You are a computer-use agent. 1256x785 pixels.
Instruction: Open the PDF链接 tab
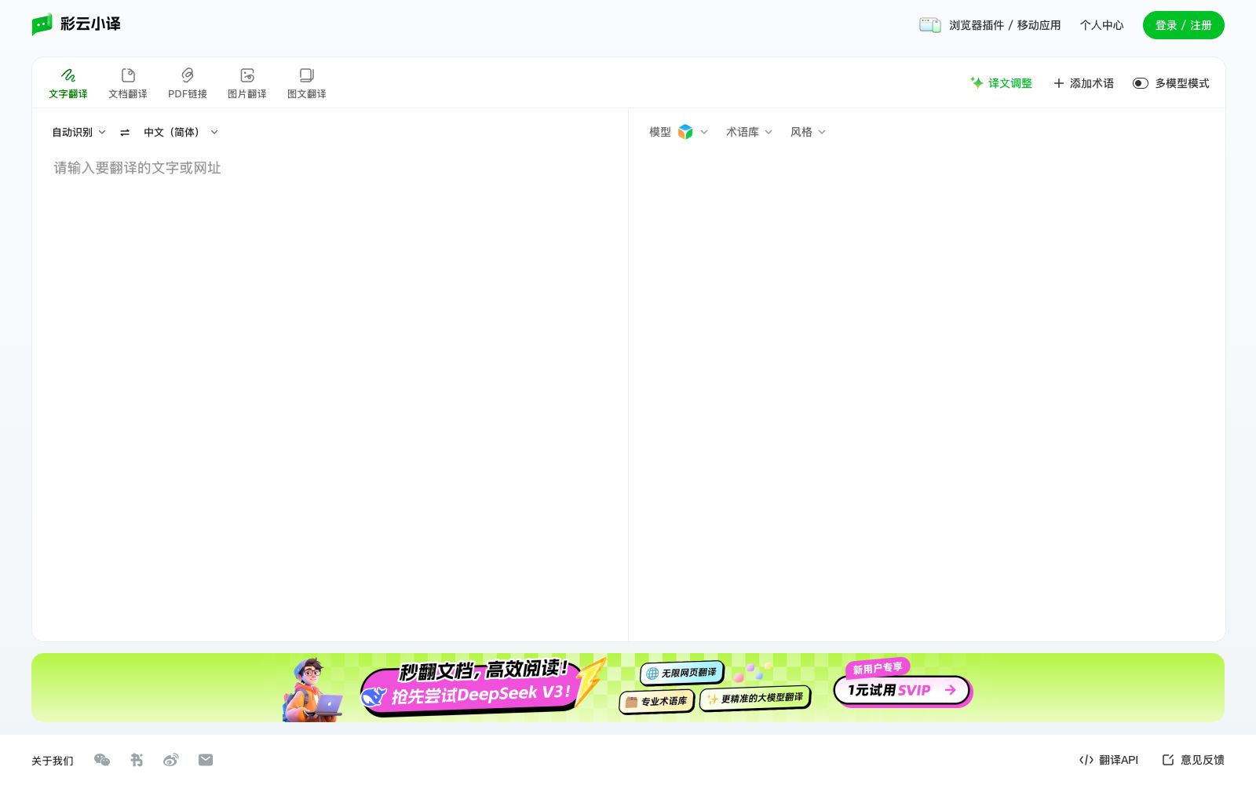(188, 83)
